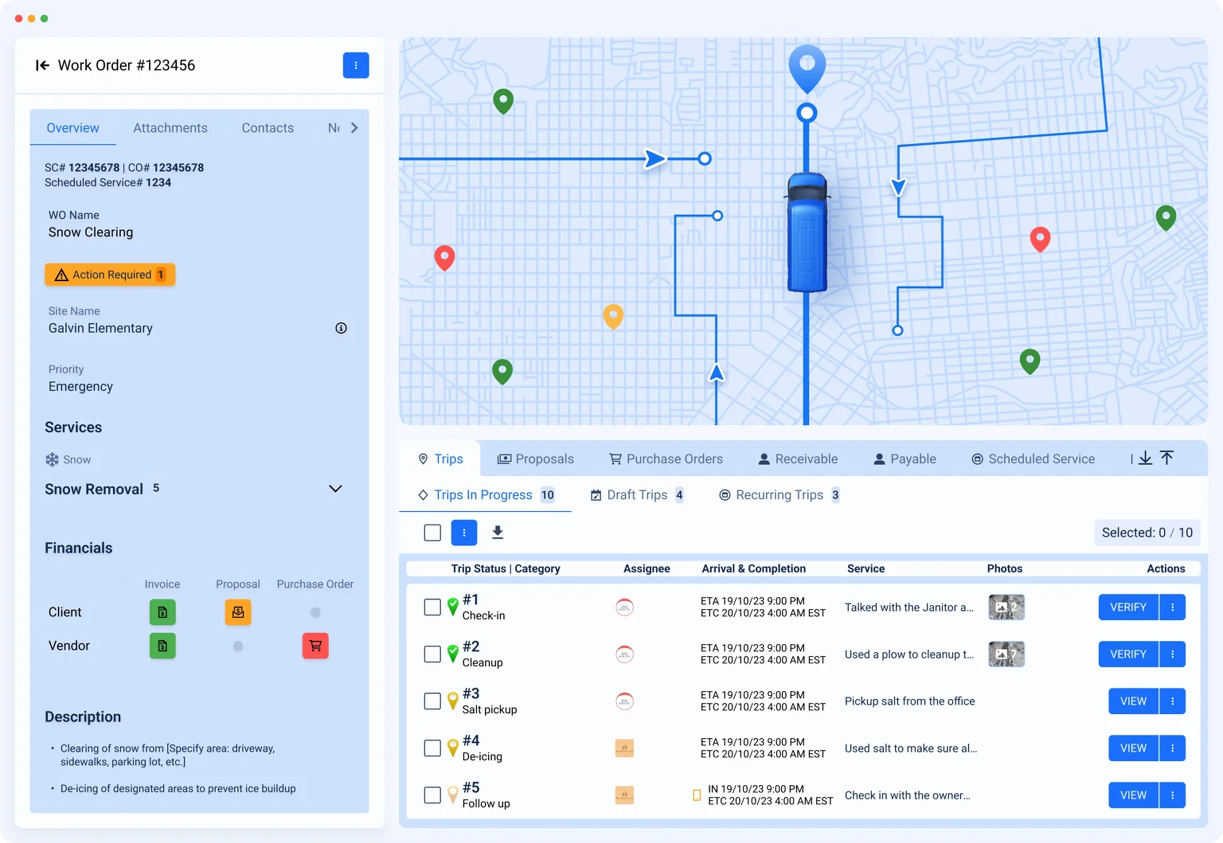The image size is (1223, 843).
Task: Click the download icon in trips toolbar
Action: click(x=498, y=532)
